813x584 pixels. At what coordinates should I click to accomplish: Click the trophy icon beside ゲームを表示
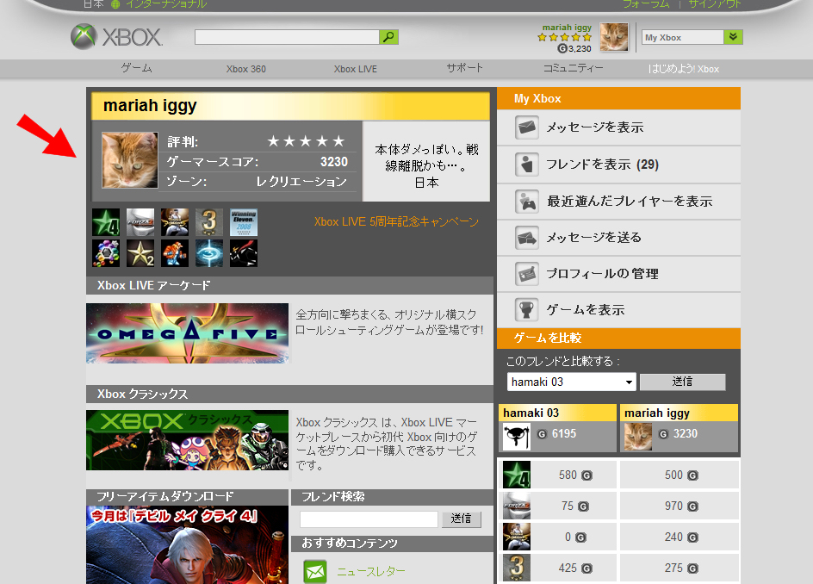point(527,310)
